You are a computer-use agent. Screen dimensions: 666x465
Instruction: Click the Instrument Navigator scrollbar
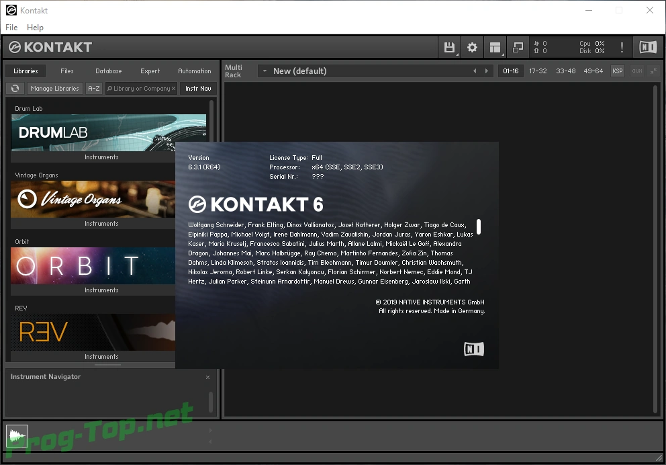(211, 402)
